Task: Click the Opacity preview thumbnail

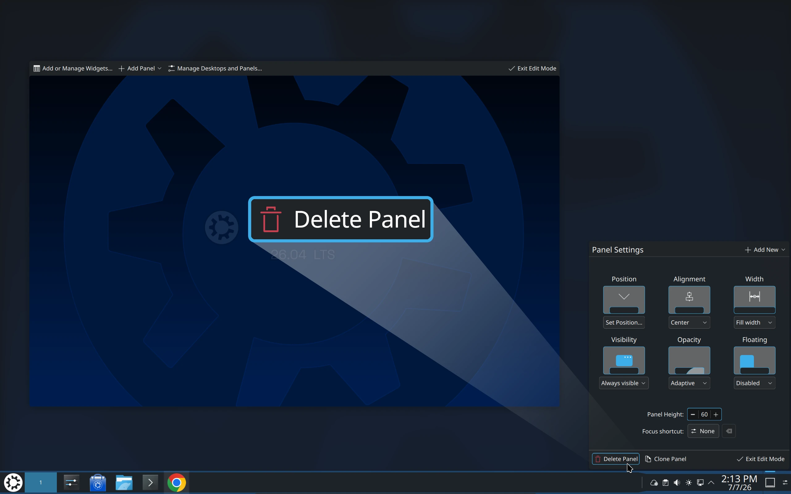Action: coord(689,360)
